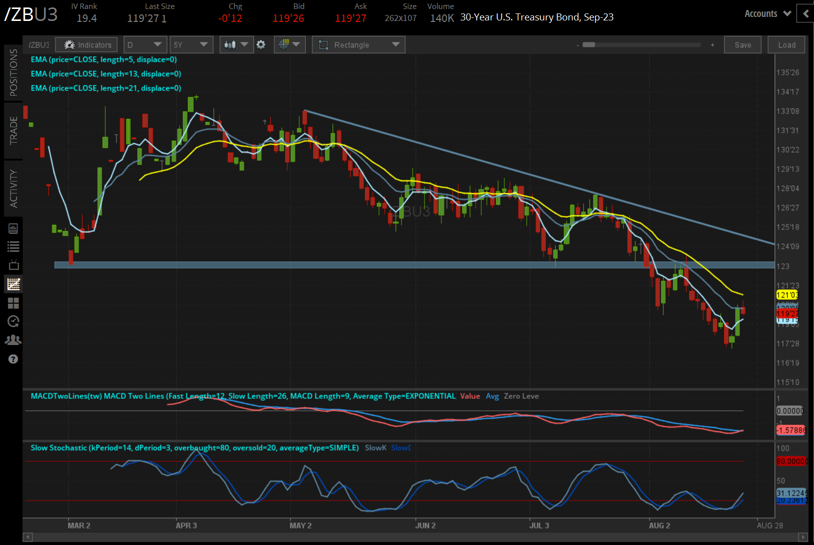Switch to the POSITIONS vertical tab

tap(13, 73)
